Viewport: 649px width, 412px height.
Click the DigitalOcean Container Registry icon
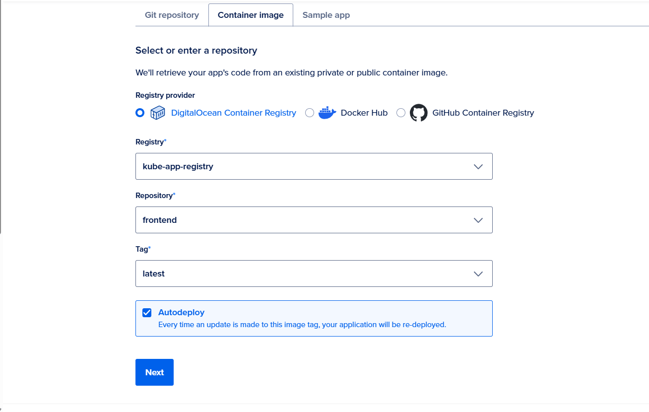(x=158, y=113)
